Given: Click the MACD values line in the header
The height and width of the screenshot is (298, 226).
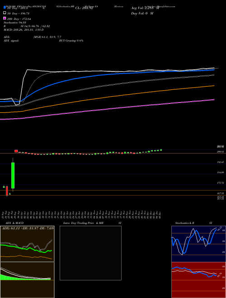Looking at the screenshot, I should pos(24,30).
